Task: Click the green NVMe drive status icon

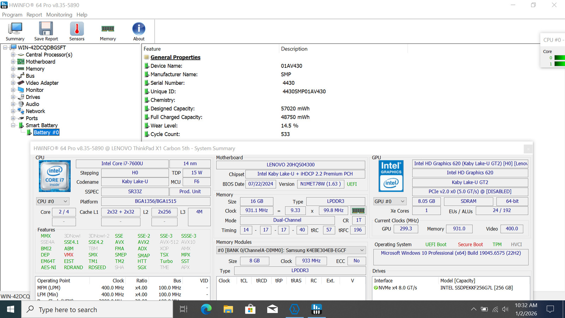Action: point(376,288)
